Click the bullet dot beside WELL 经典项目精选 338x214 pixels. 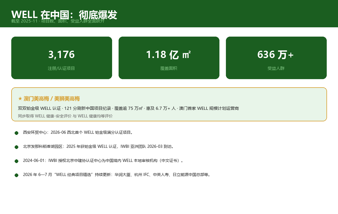(x=16, y=175)
